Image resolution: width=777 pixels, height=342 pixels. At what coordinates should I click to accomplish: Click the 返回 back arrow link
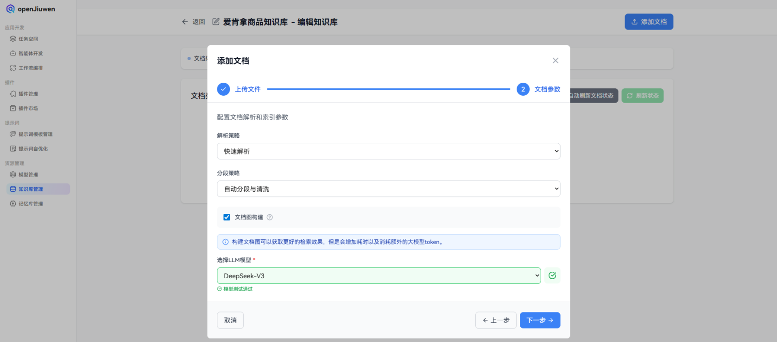click(x=193, y=22)
